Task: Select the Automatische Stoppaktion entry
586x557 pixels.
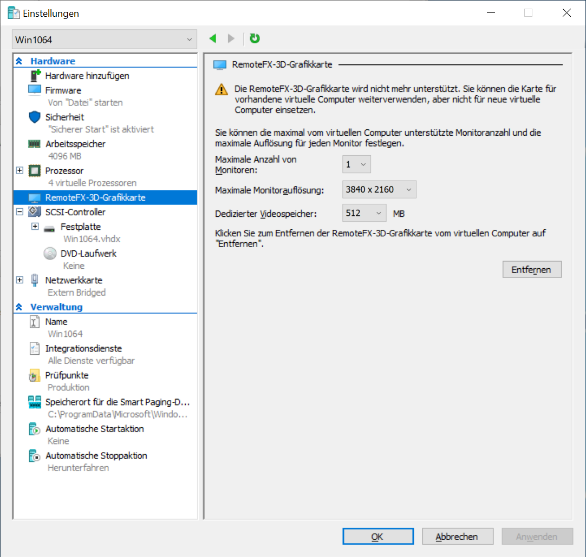Action: pos(96,456)
